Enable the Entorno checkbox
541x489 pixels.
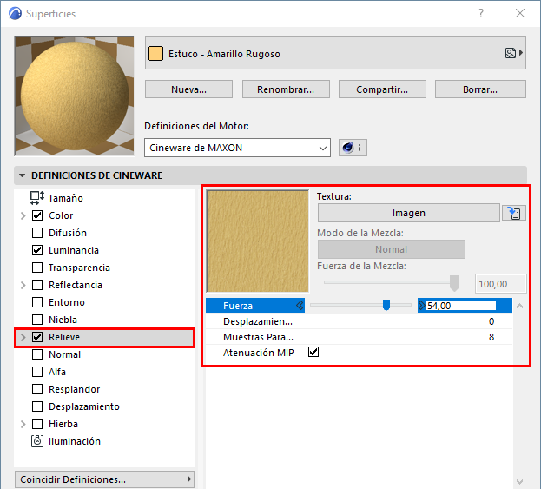point(37,302)
